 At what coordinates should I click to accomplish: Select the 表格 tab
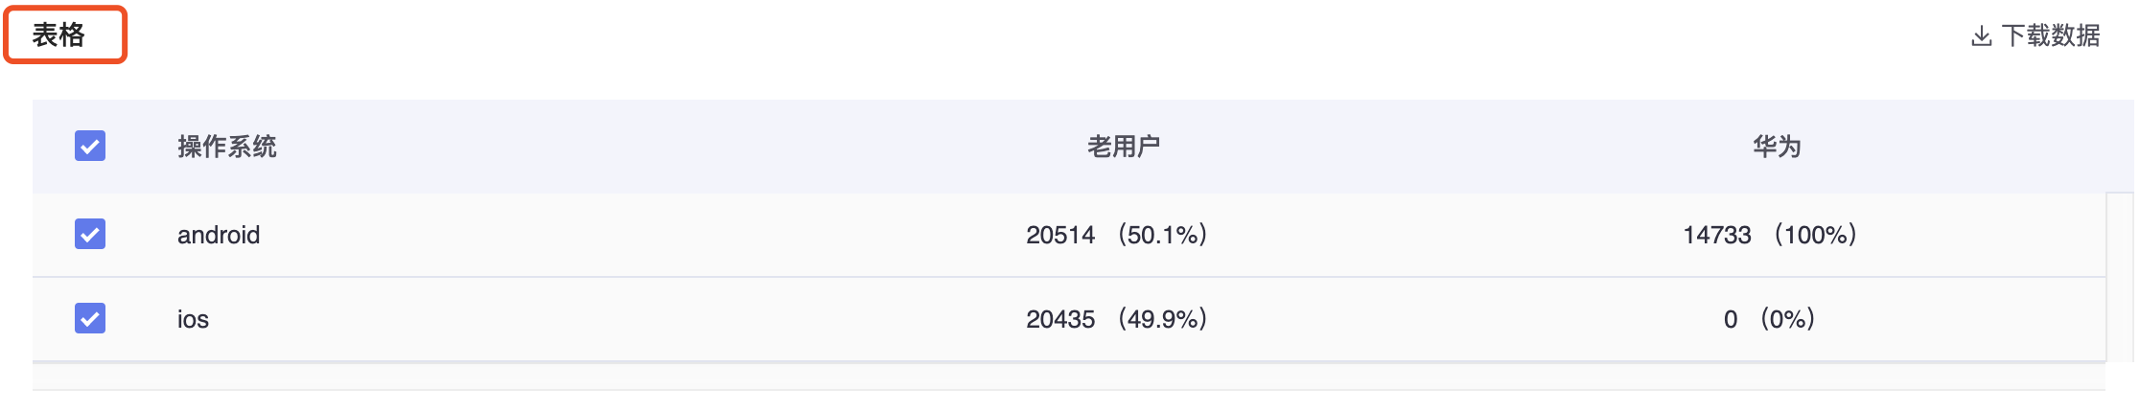click(x=65, y=35)
